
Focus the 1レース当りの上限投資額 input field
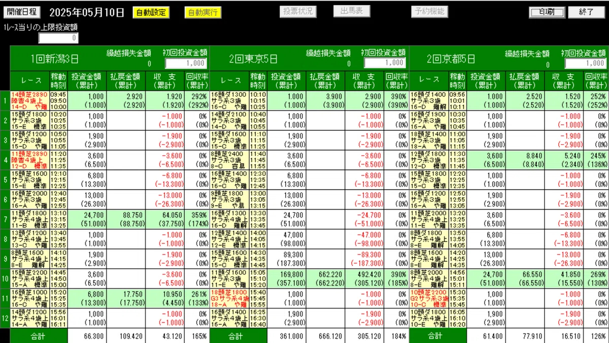59,38
